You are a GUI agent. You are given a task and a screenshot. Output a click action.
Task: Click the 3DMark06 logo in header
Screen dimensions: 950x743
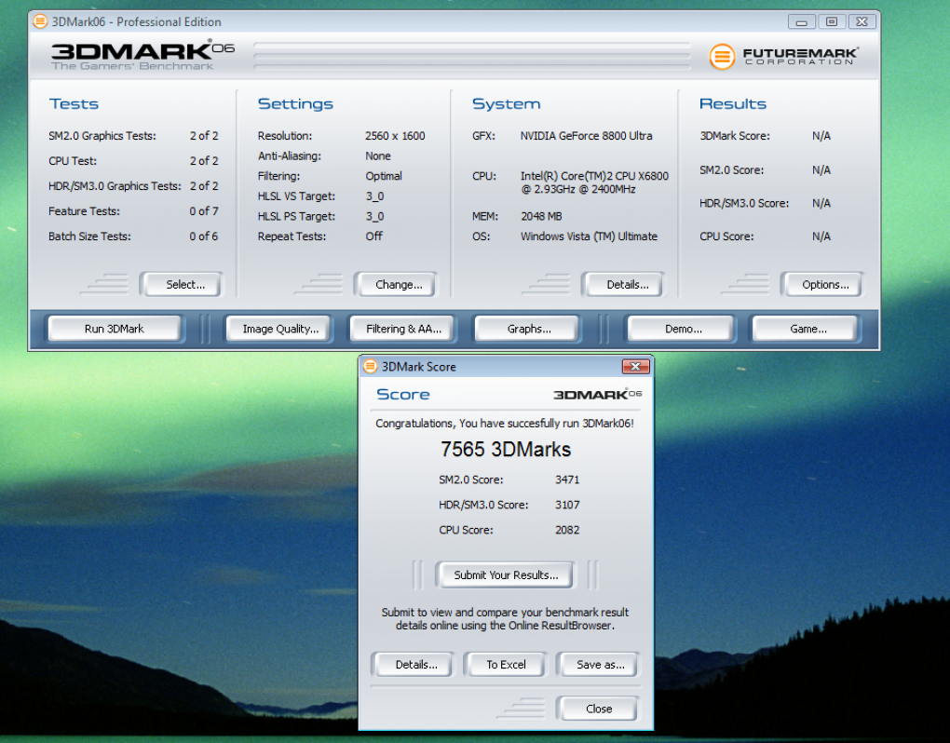pos(142,56)
